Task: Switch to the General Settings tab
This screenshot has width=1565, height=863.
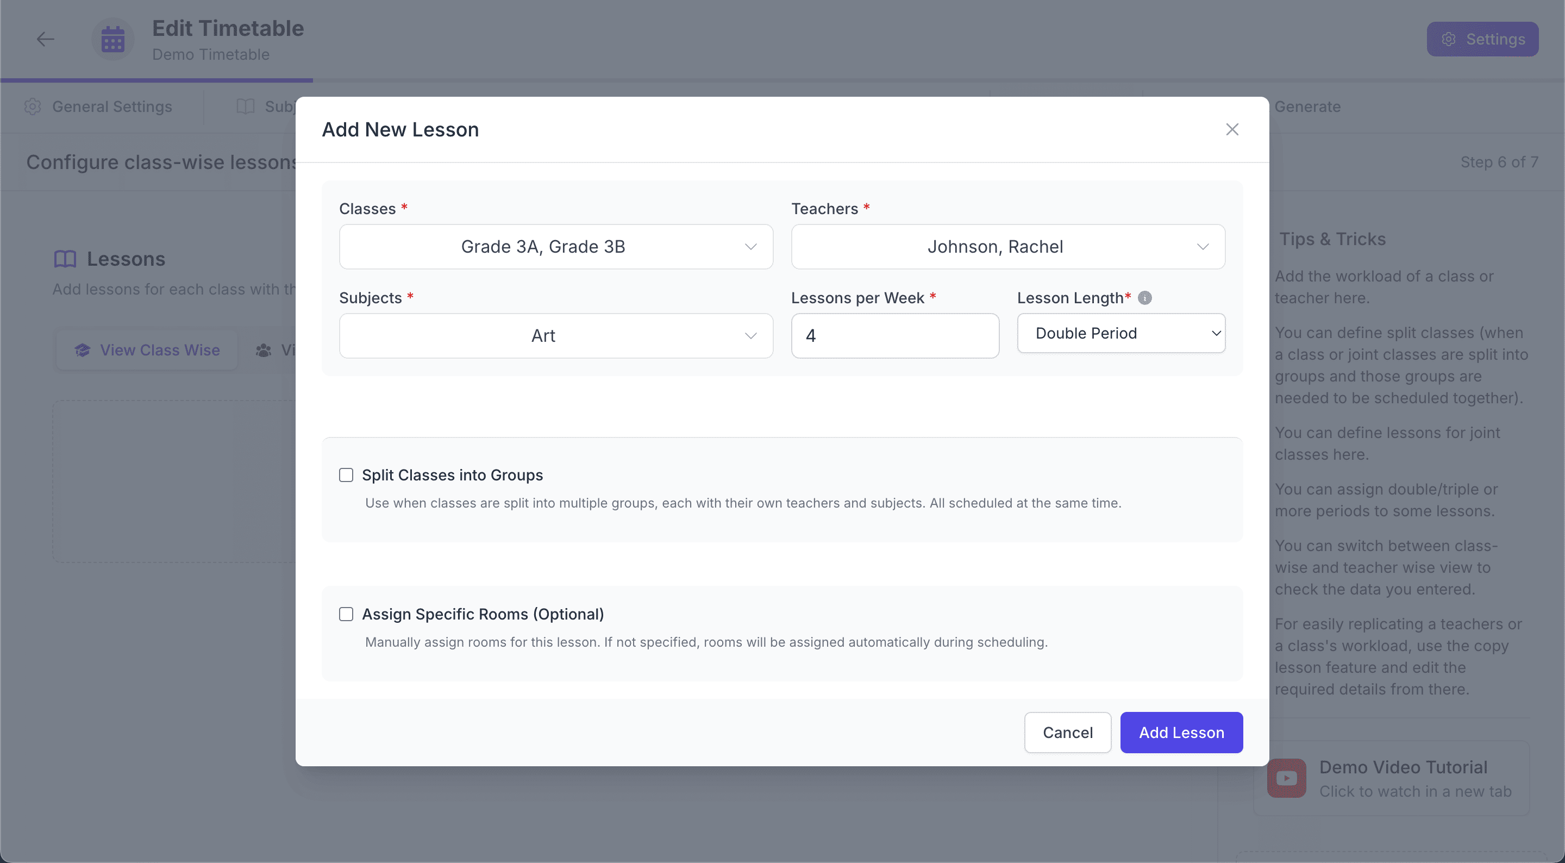Action: 98,107
